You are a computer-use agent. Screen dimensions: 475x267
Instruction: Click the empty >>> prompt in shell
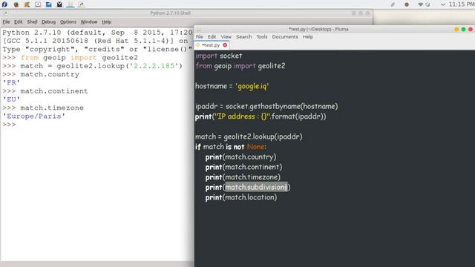tap(9, 125)
